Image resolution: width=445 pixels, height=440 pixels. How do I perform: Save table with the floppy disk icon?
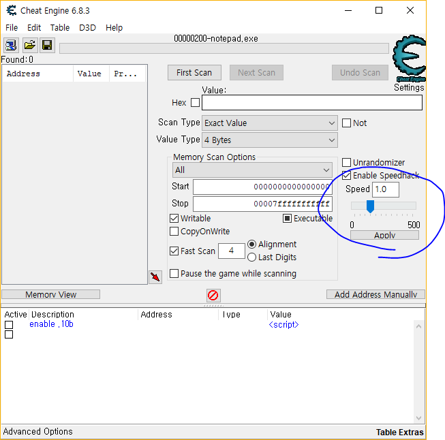click(47, 45)
